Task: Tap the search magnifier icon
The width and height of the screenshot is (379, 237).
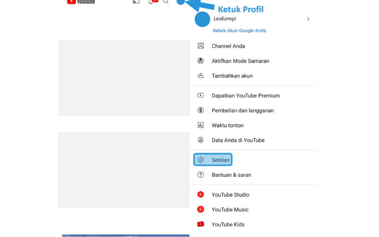Action: [165, 2]
